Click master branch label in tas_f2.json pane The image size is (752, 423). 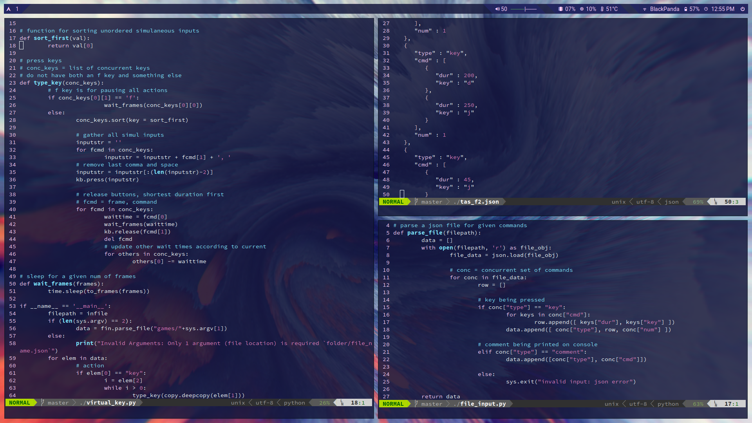point(432,202)
